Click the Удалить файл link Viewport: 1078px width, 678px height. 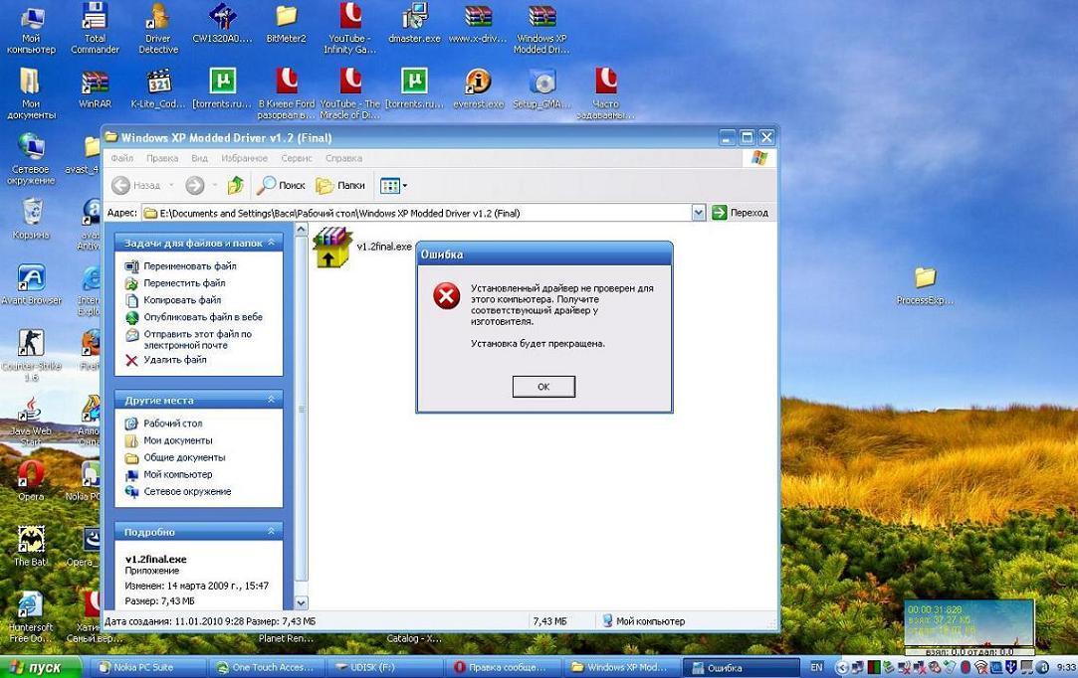tap(174, 360)
